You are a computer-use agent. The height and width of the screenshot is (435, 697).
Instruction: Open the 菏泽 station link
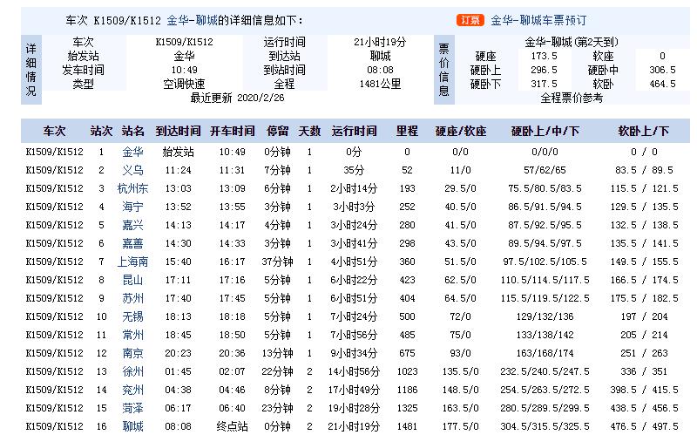[132, 408]
